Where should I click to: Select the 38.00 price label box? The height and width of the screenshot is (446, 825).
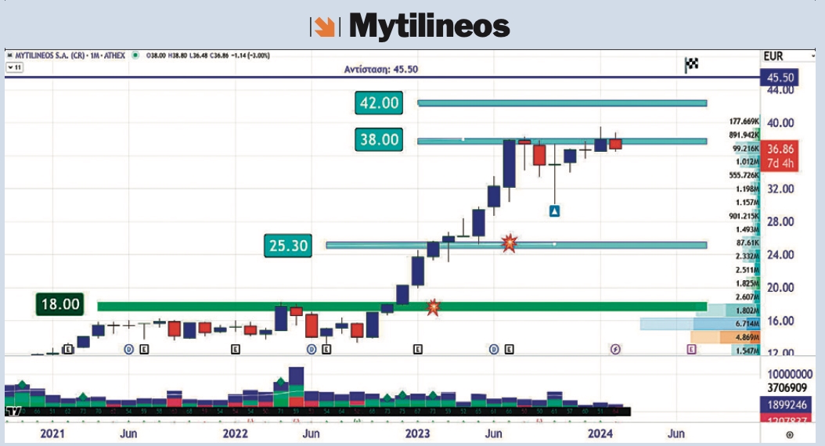point(379,139)
